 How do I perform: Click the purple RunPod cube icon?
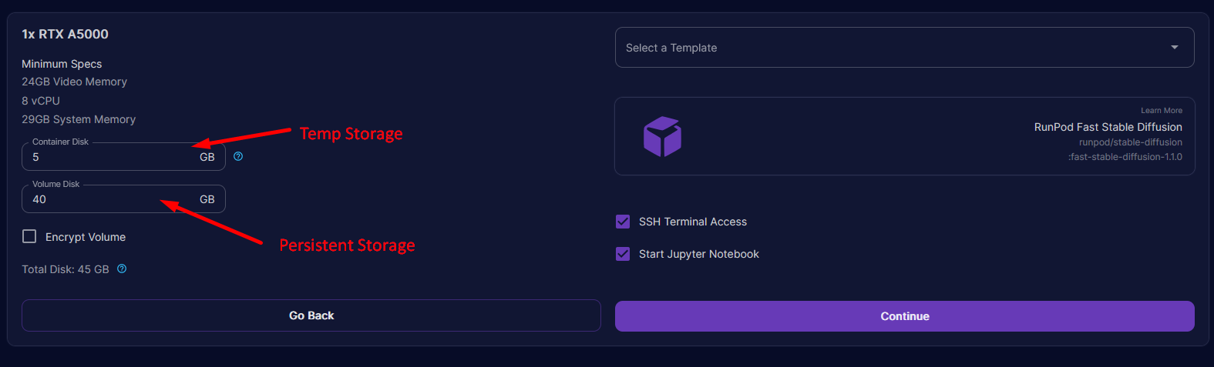pyautogui.click(x=662, y=137)
